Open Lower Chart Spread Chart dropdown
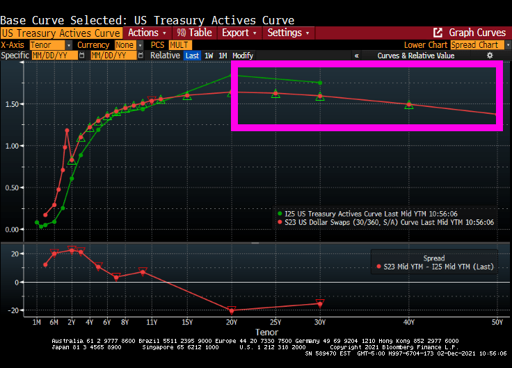This screenshot has width=512, height=368. click(505, 44)
